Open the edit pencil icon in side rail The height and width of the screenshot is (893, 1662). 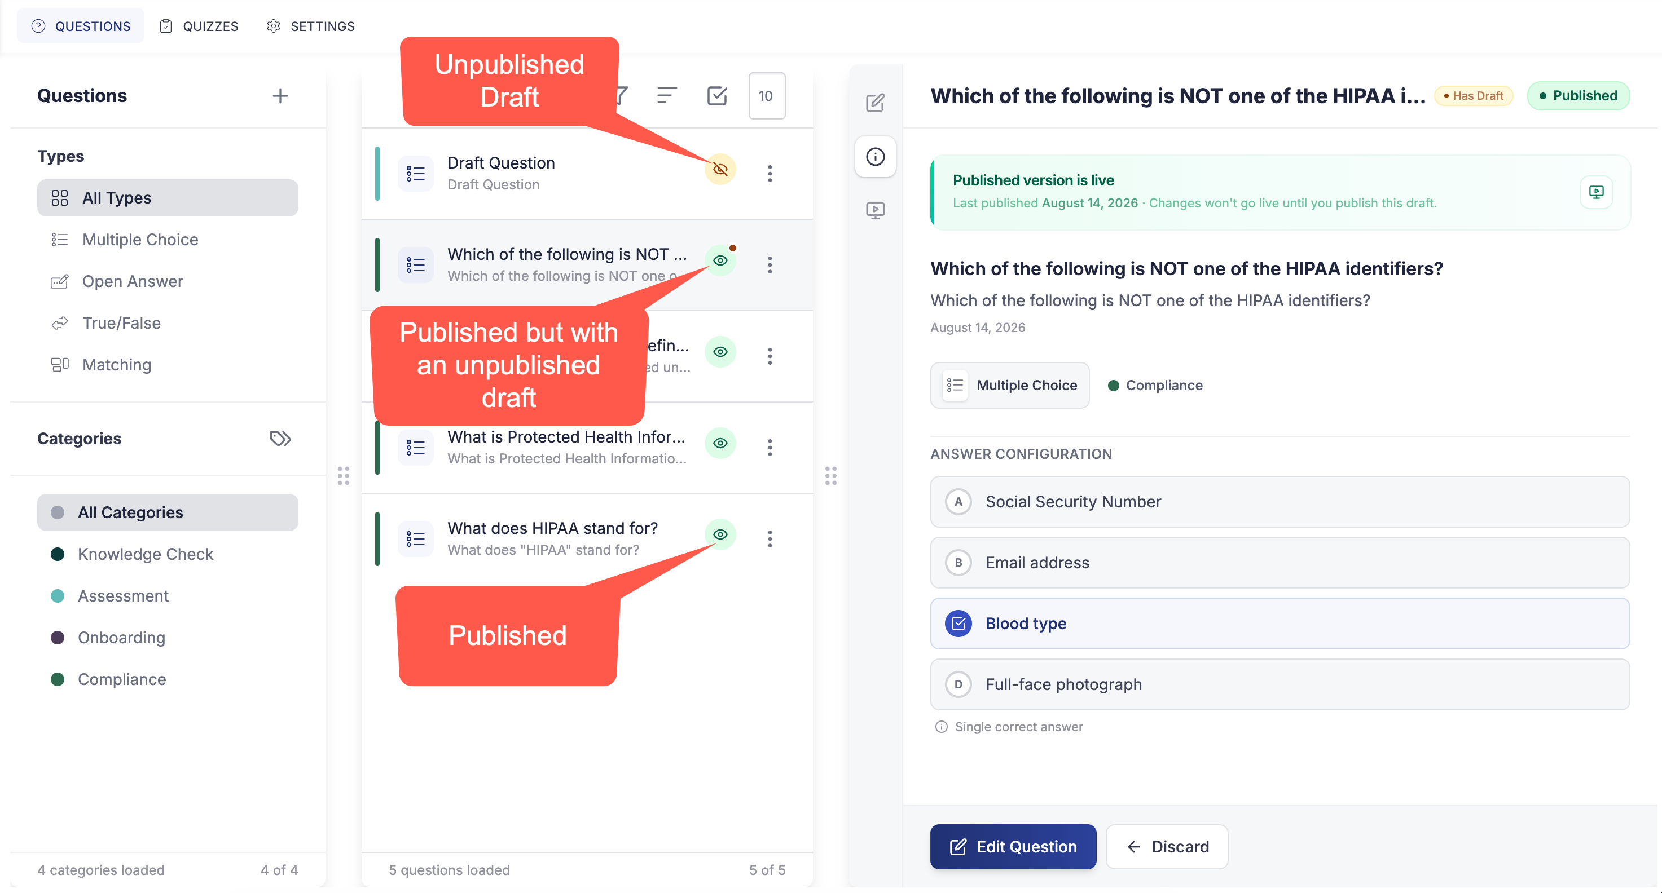875,103
